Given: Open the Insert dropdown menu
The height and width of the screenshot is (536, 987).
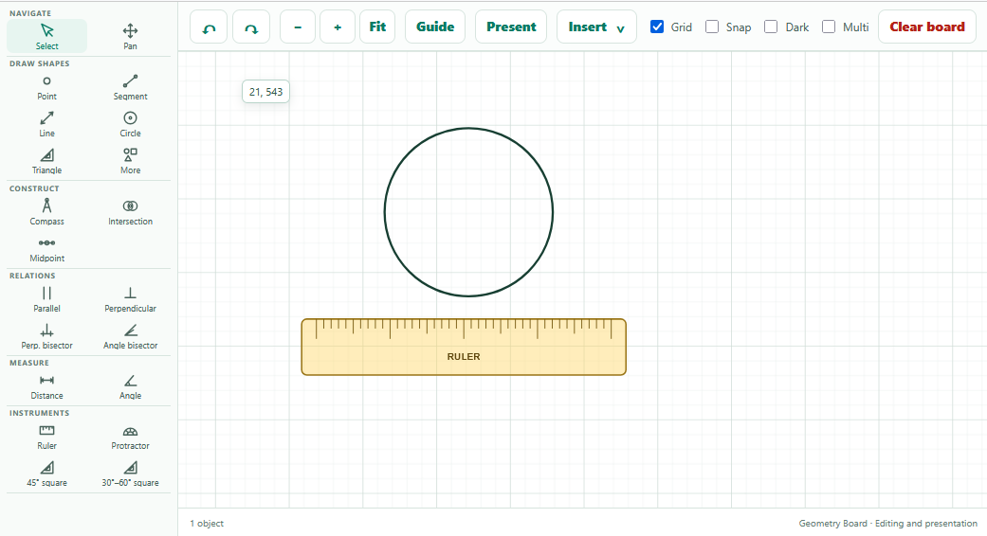Looking at the screenshot, I should (x=596, y=27).
